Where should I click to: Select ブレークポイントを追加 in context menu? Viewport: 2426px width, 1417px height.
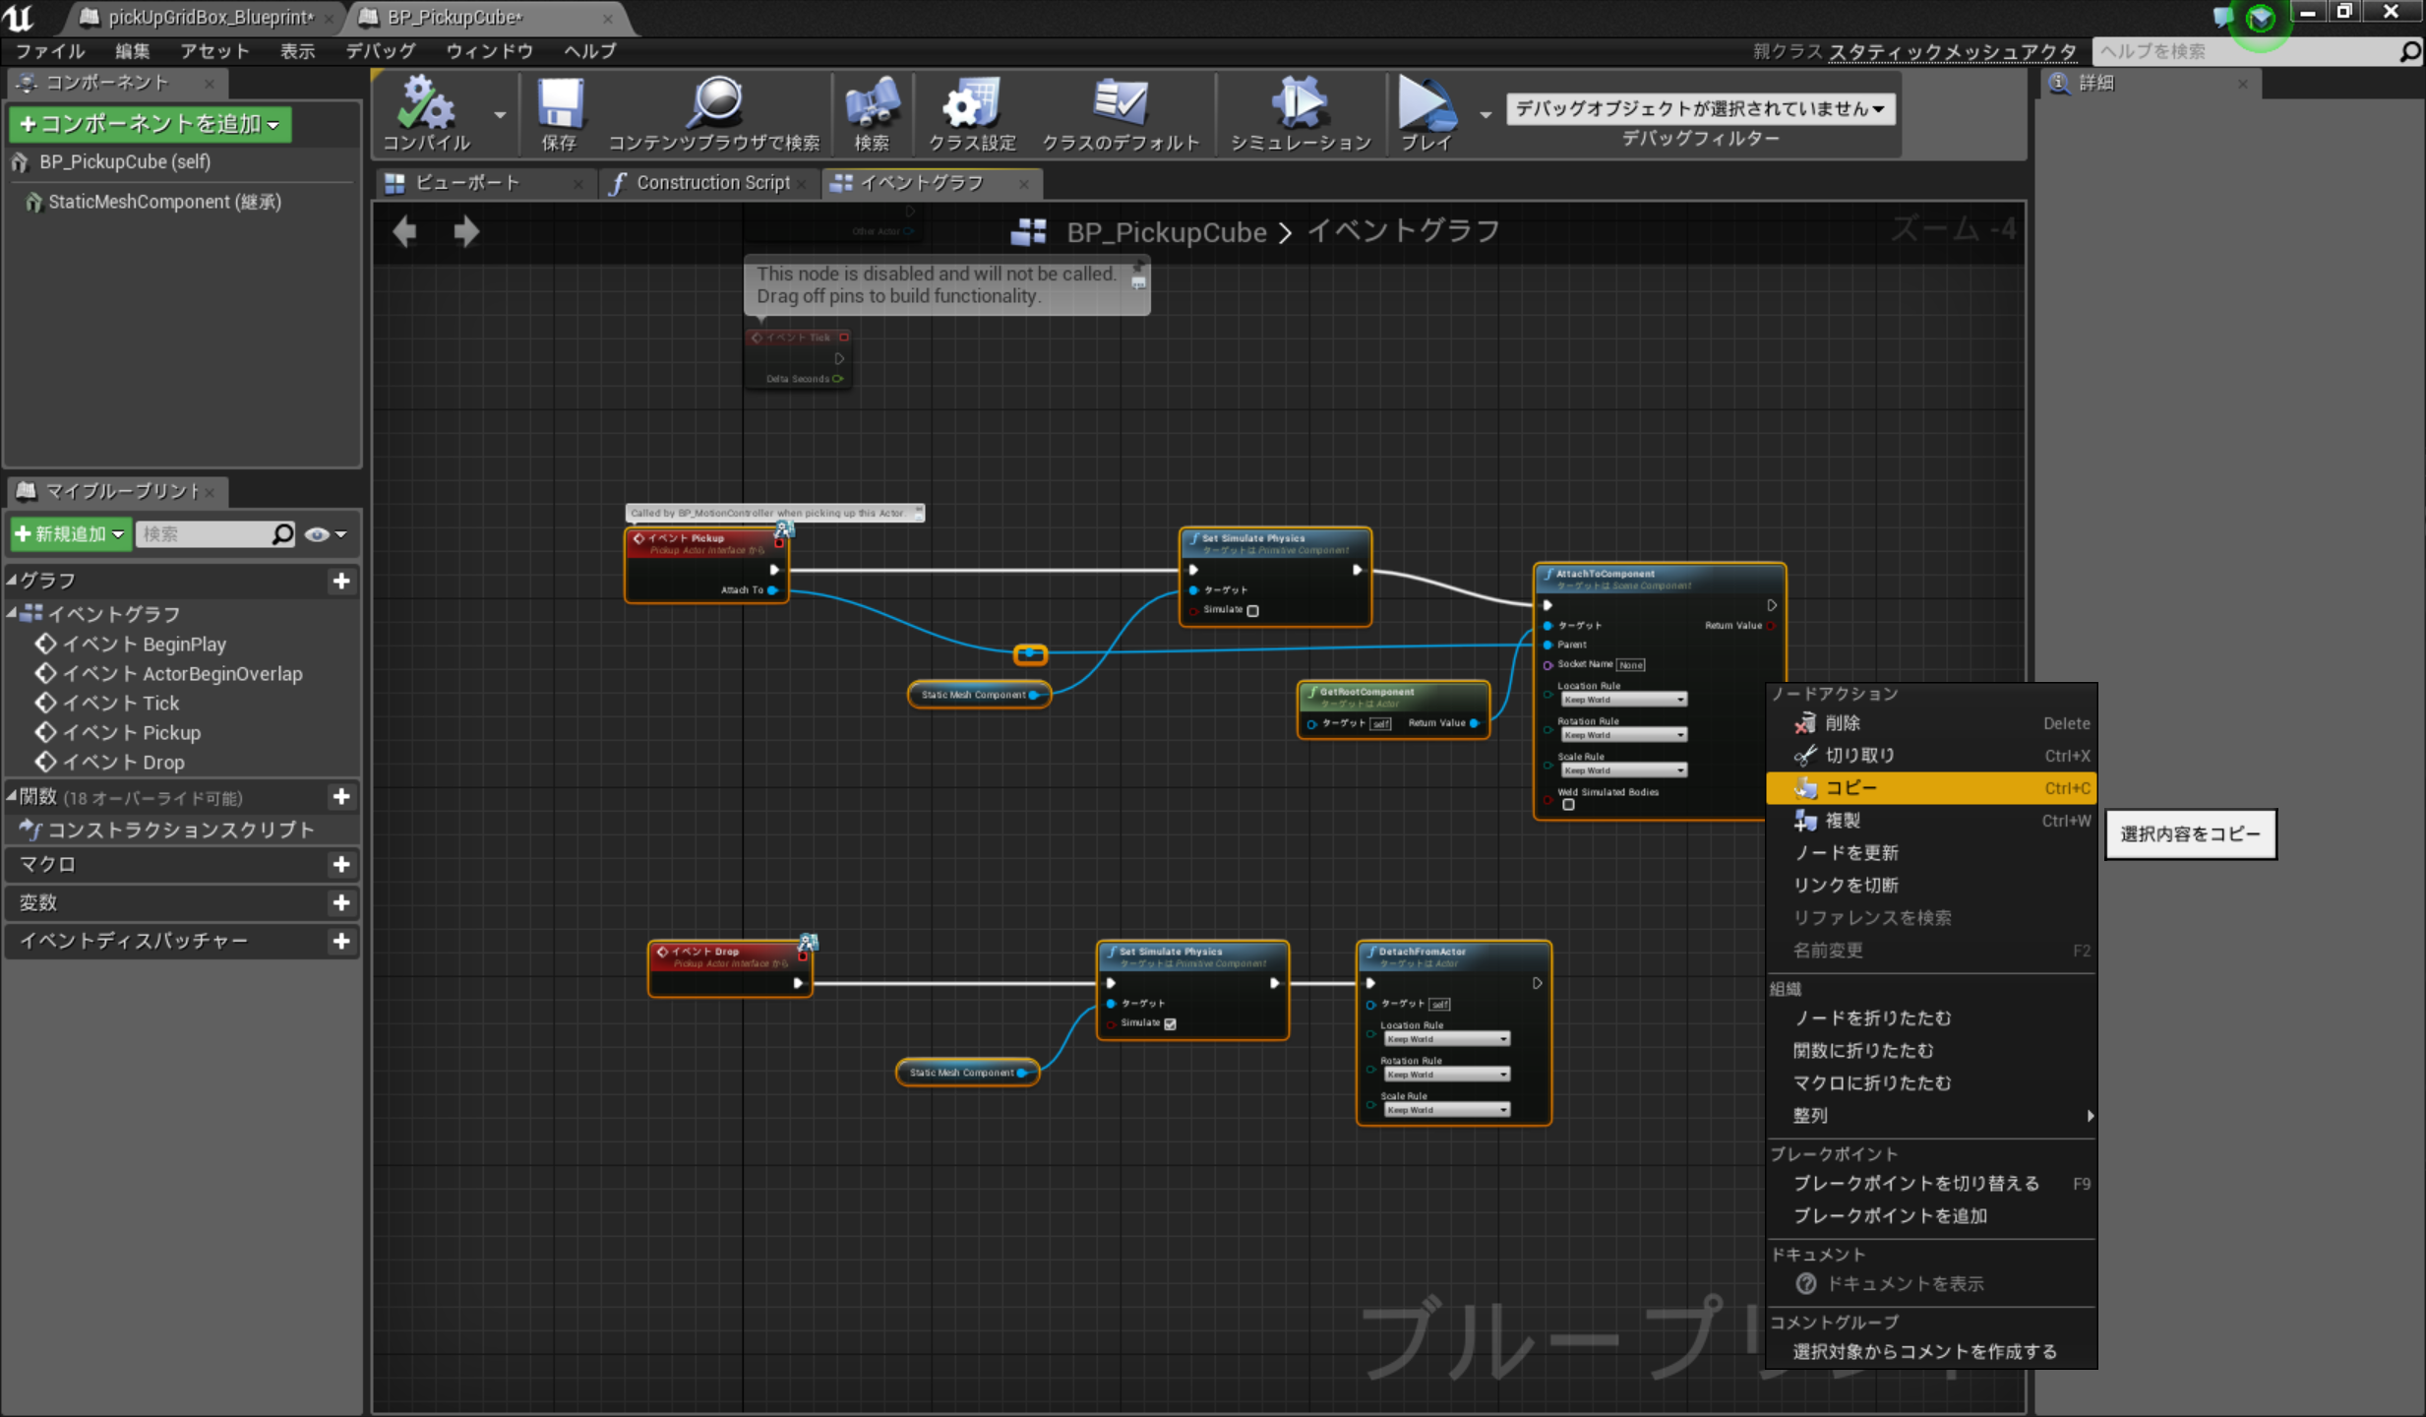1931,1216
